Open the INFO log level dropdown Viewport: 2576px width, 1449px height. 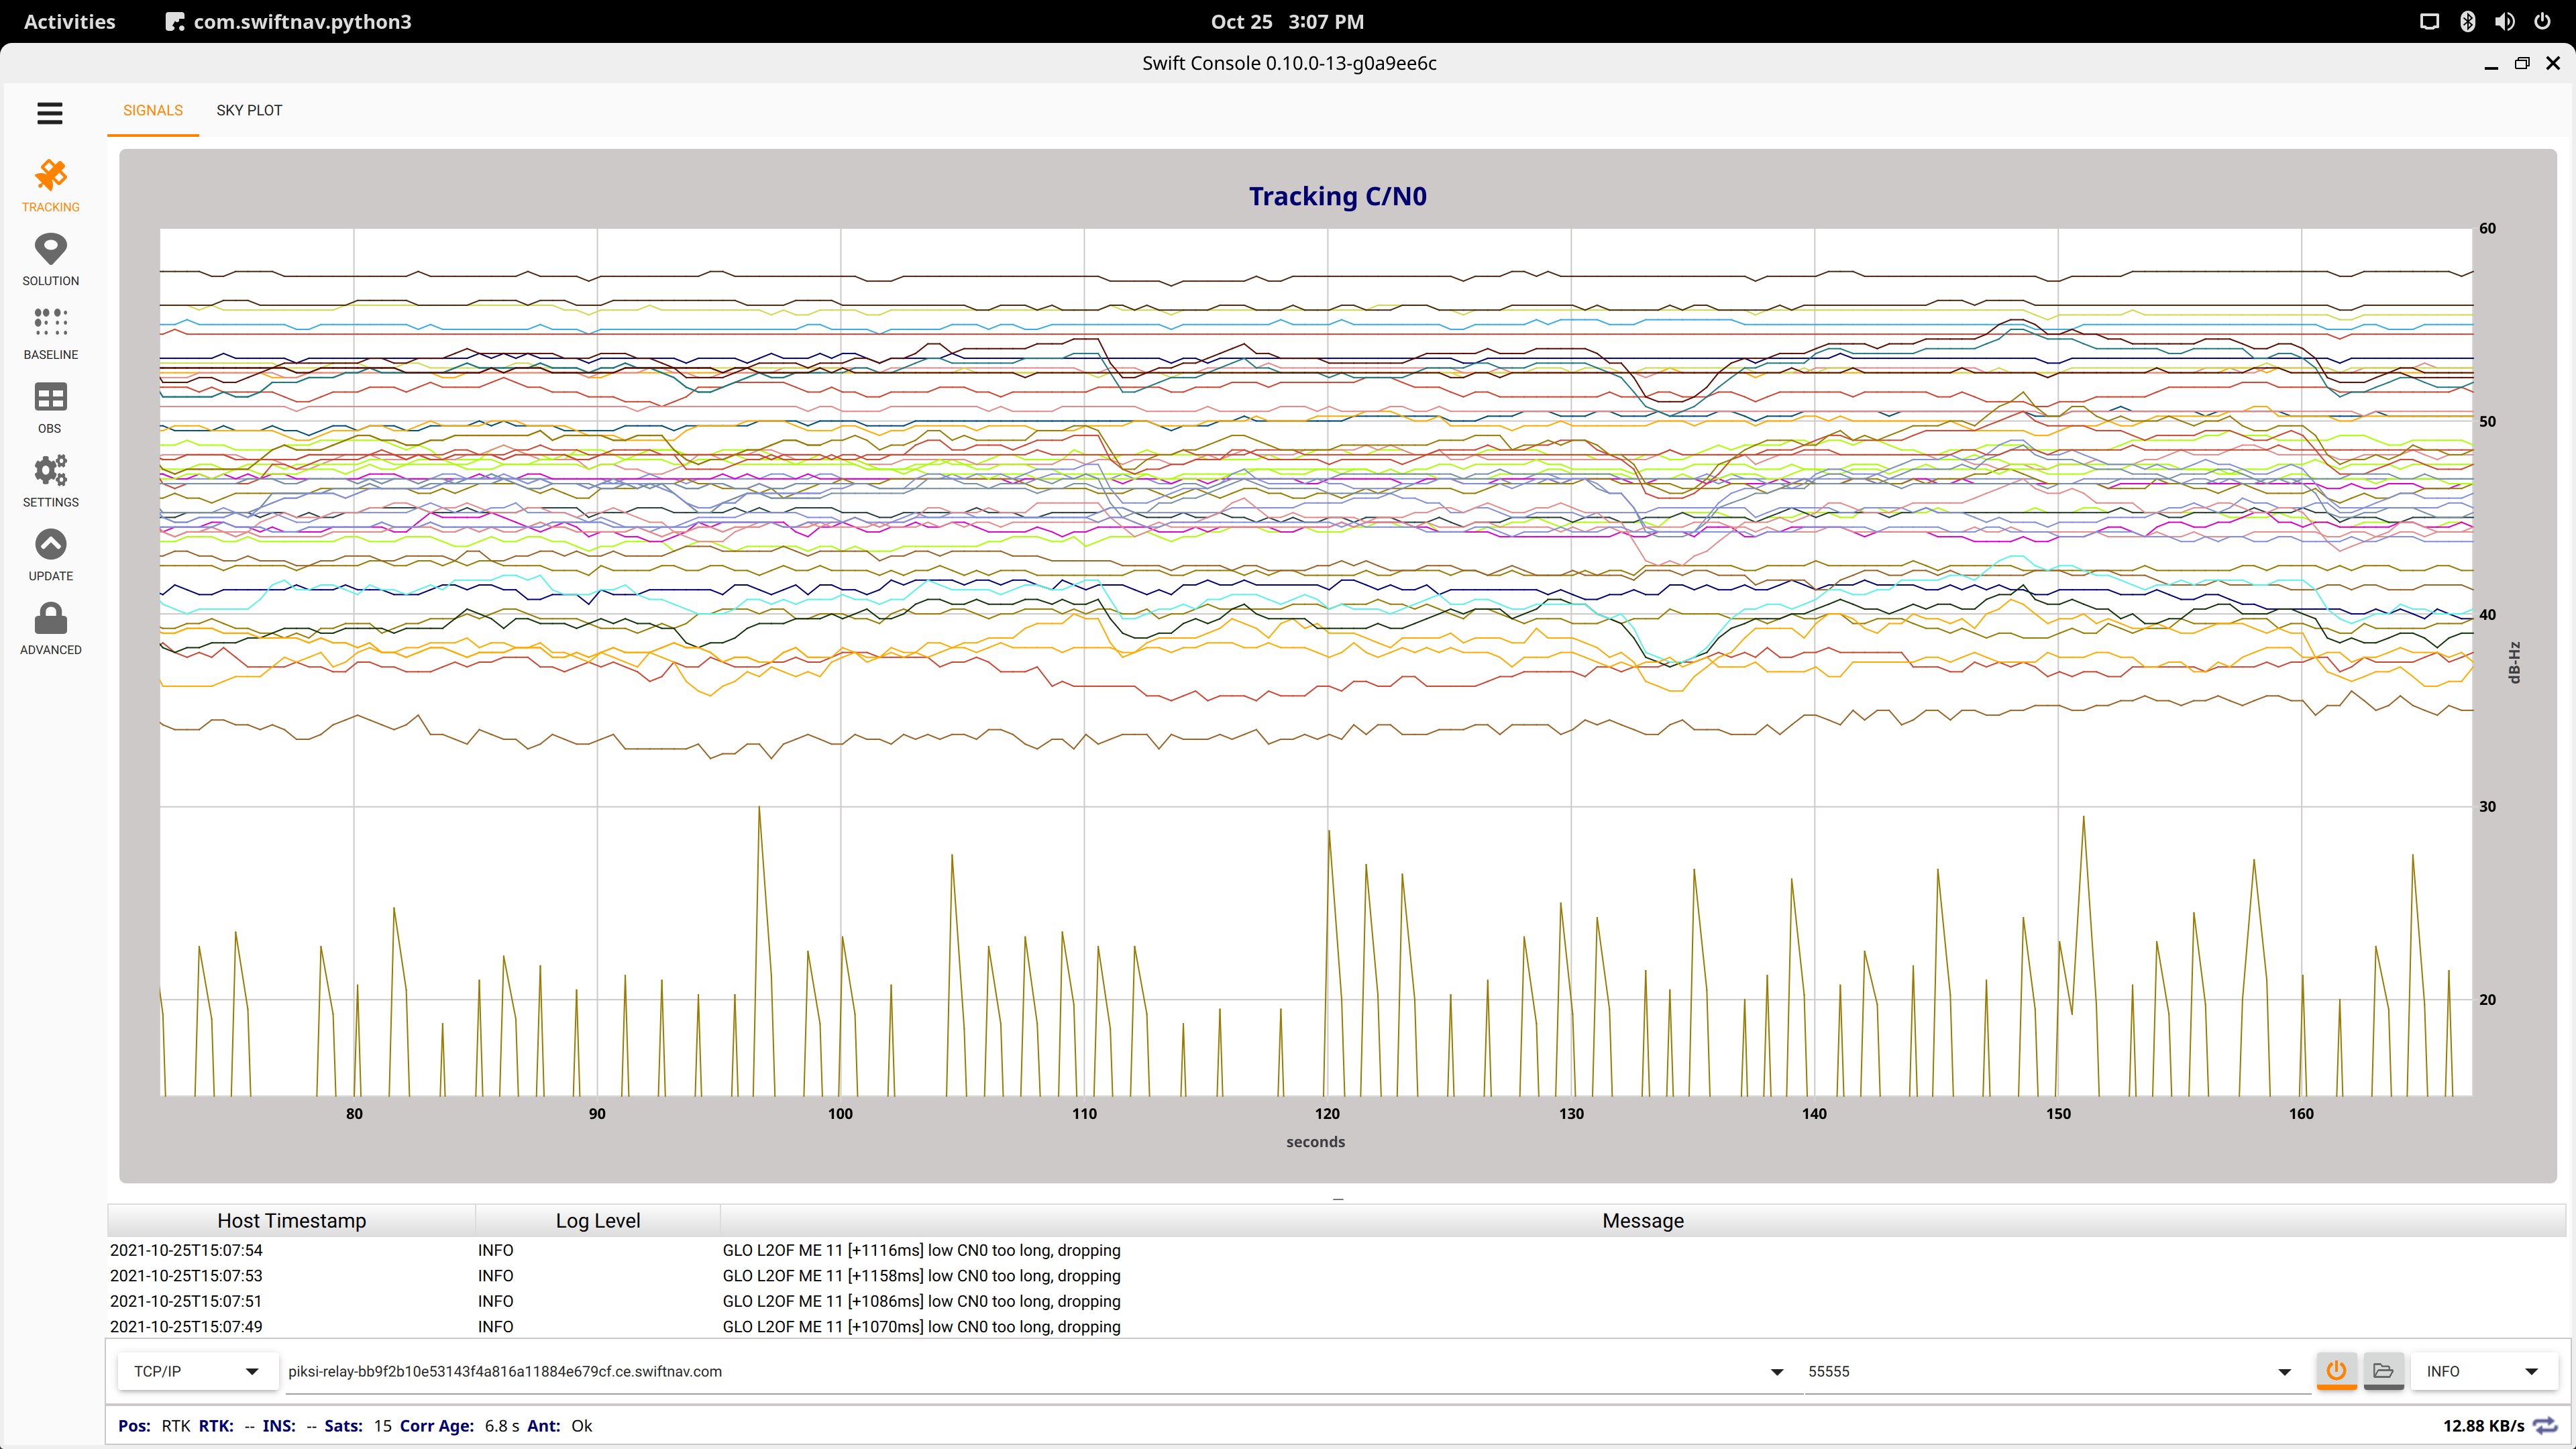pyautogui.click(x=2531, y=1371)
